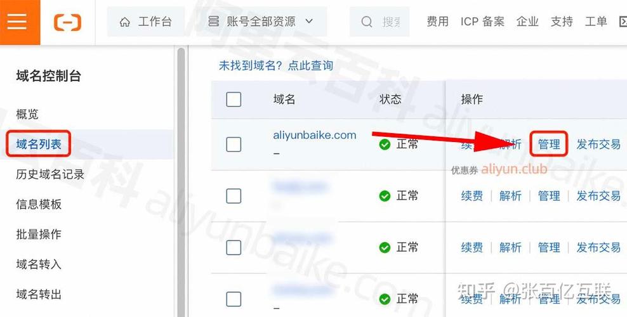Screen dimensions: 627x317
Task: Click the top search input field
Action: 380,22
